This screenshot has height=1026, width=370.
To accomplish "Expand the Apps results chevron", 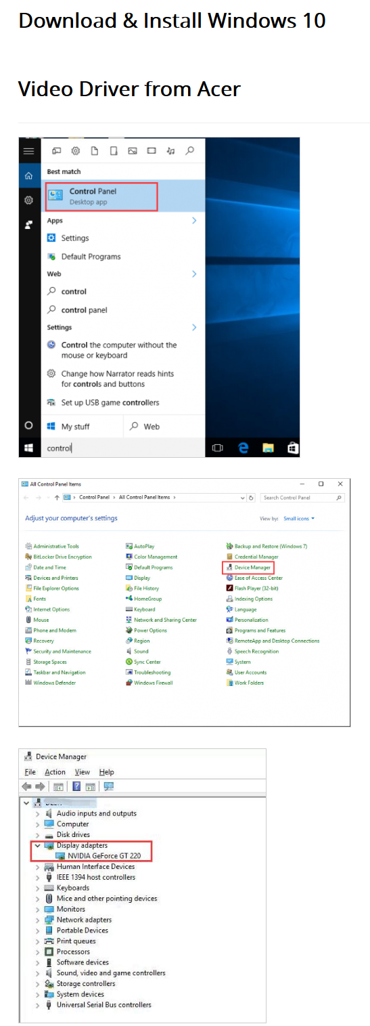I will (194, 221).
